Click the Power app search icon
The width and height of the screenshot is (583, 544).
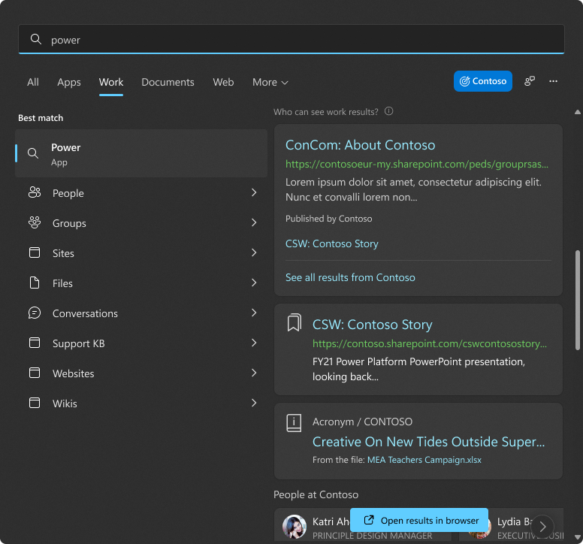33,153
